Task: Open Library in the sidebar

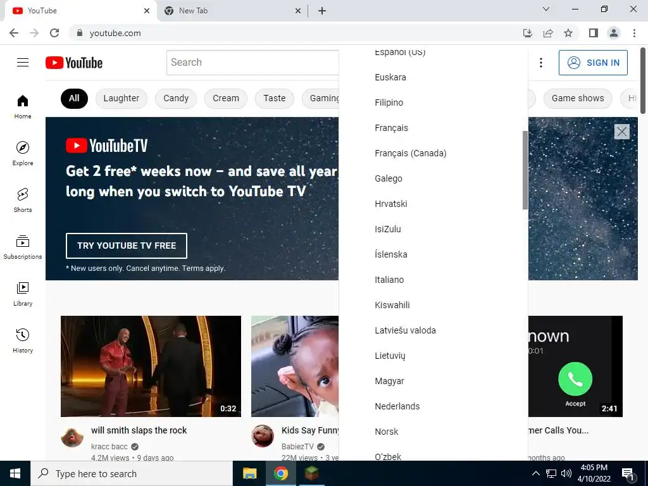Action: (x=23, y=294)
